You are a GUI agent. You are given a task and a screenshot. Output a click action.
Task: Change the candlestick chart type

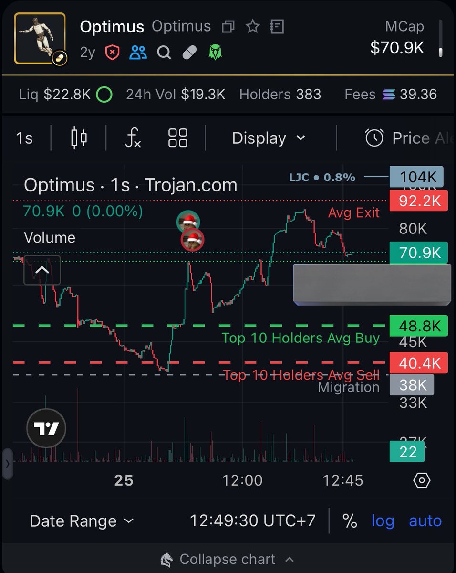[x=79, y=138]
